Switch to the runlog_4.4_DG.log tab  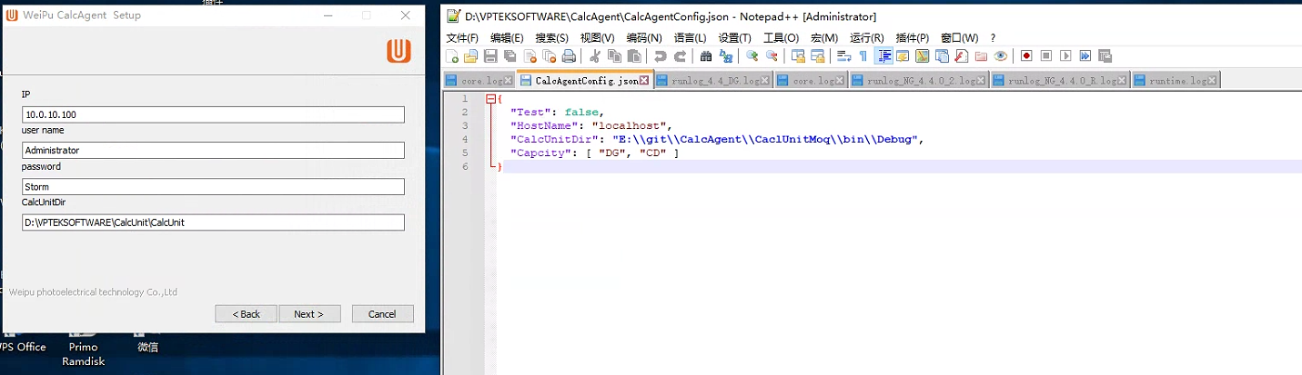(712, 81)
